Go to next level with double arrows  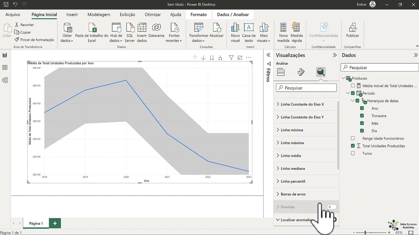(212, 57)
